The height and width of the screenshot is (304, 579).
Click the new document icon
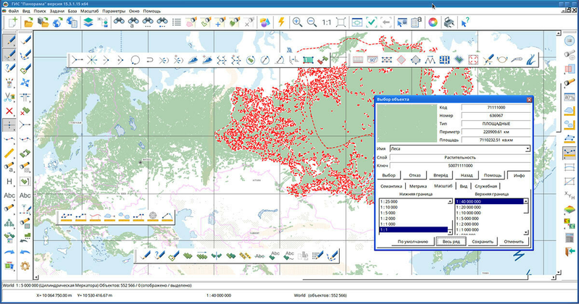(x=12, y=22)
